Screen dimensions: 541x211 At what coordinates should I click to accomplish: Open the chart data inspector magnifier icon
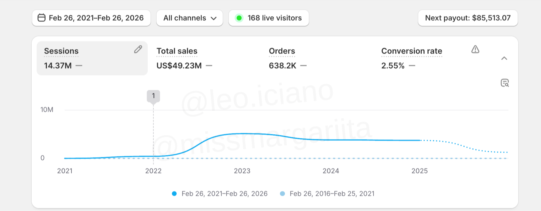coord(505,83)
